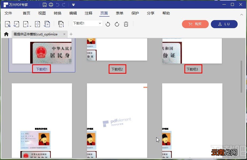The image size is (247, 160).
Task: Click the 购买 purchase button
Action: coord(195,24)
